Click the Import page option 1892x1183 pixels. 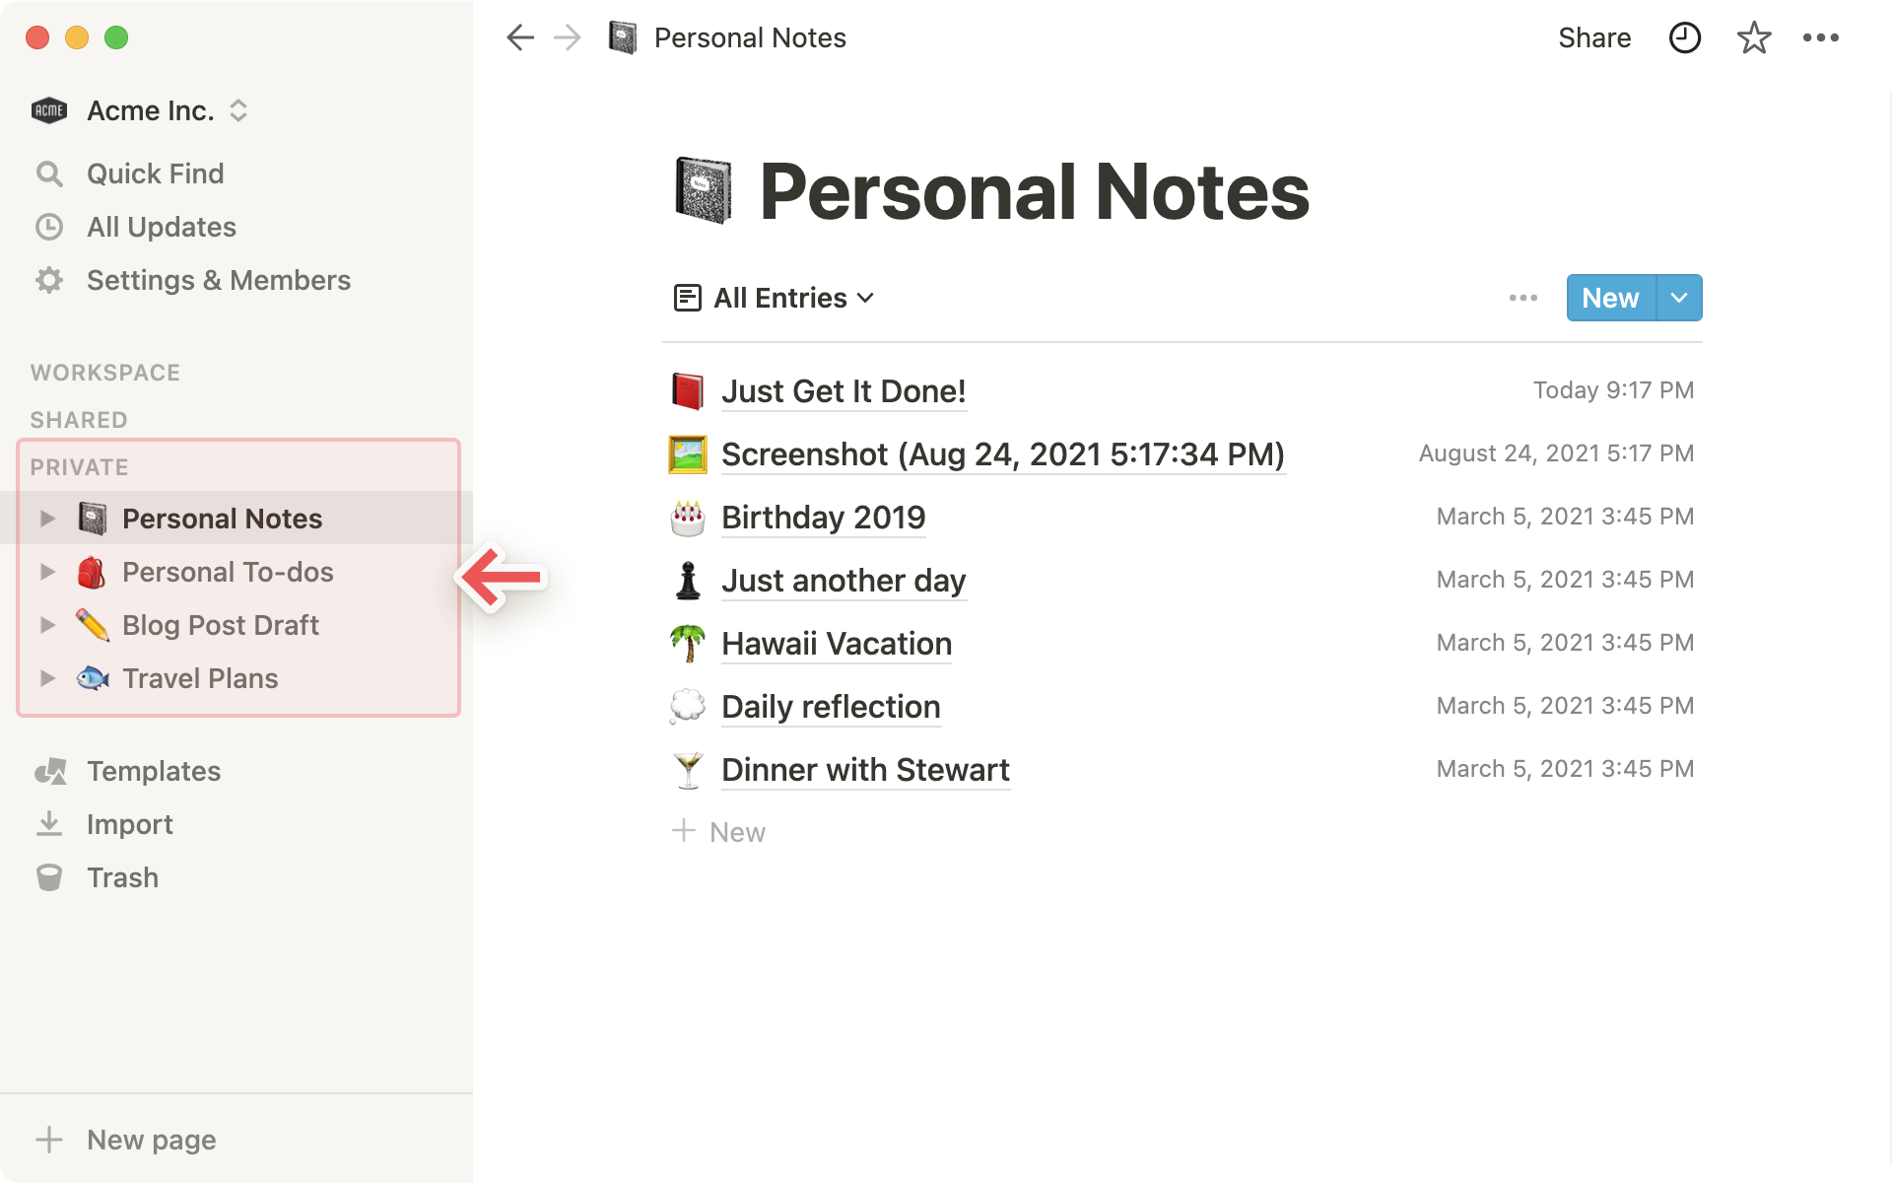[131, 823]
